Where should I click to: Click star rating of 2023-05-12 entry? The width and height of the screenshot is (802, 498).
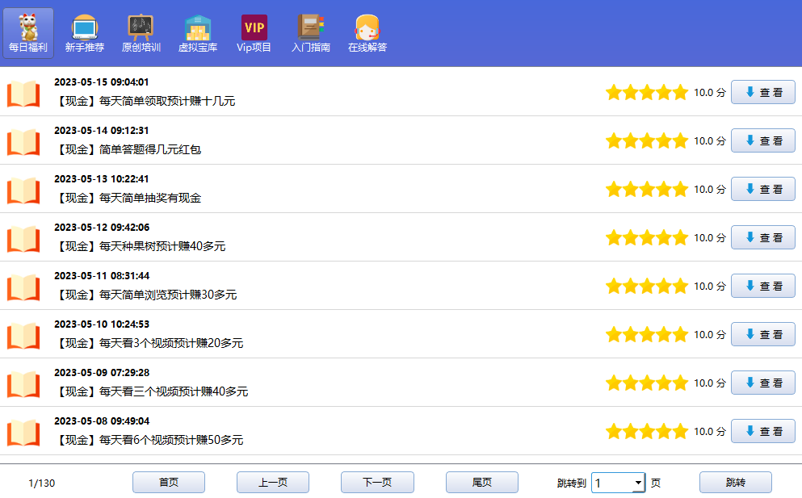point(647,238)
